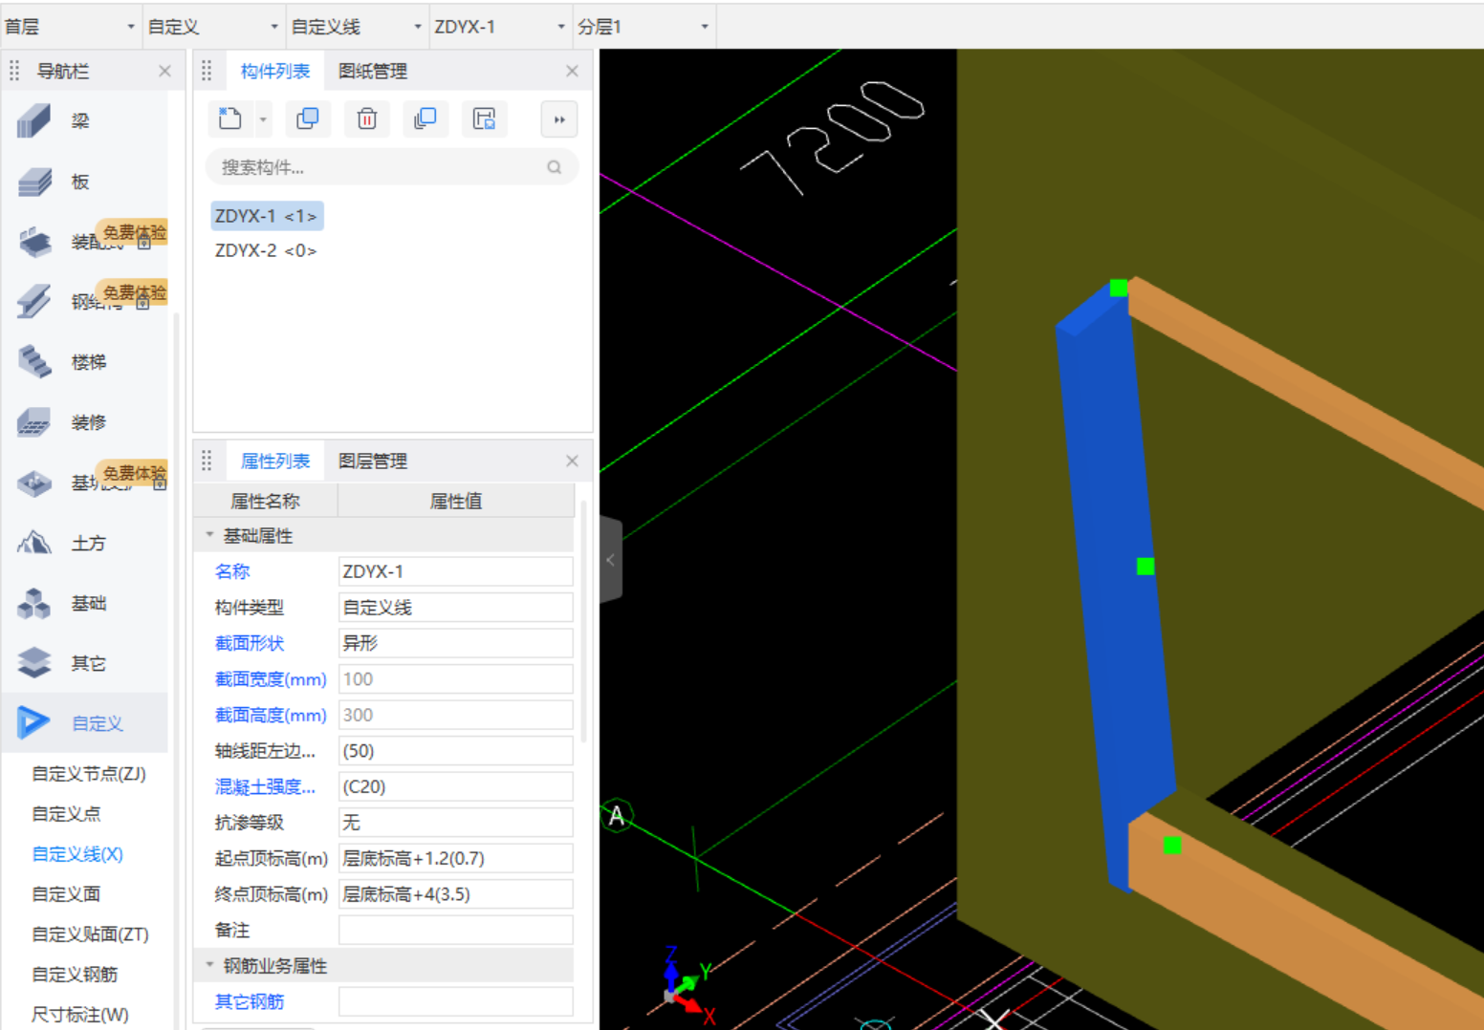Open the 楼梯 (stairs) category

coord(34,362)
